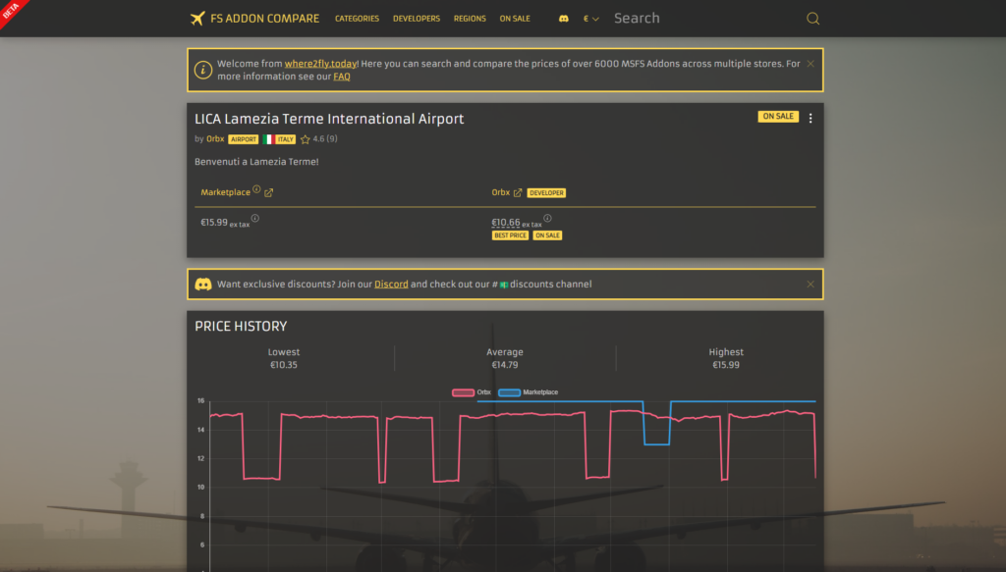Click the €10.66 Orbx price
This screenshot has width=1006, height=572.
506,223
